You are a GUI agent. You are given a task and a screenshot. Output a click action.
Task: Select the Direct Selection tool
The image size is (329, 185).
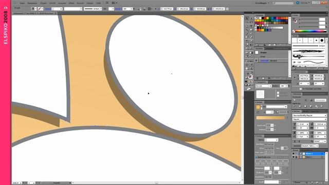[x=251, y=18]
